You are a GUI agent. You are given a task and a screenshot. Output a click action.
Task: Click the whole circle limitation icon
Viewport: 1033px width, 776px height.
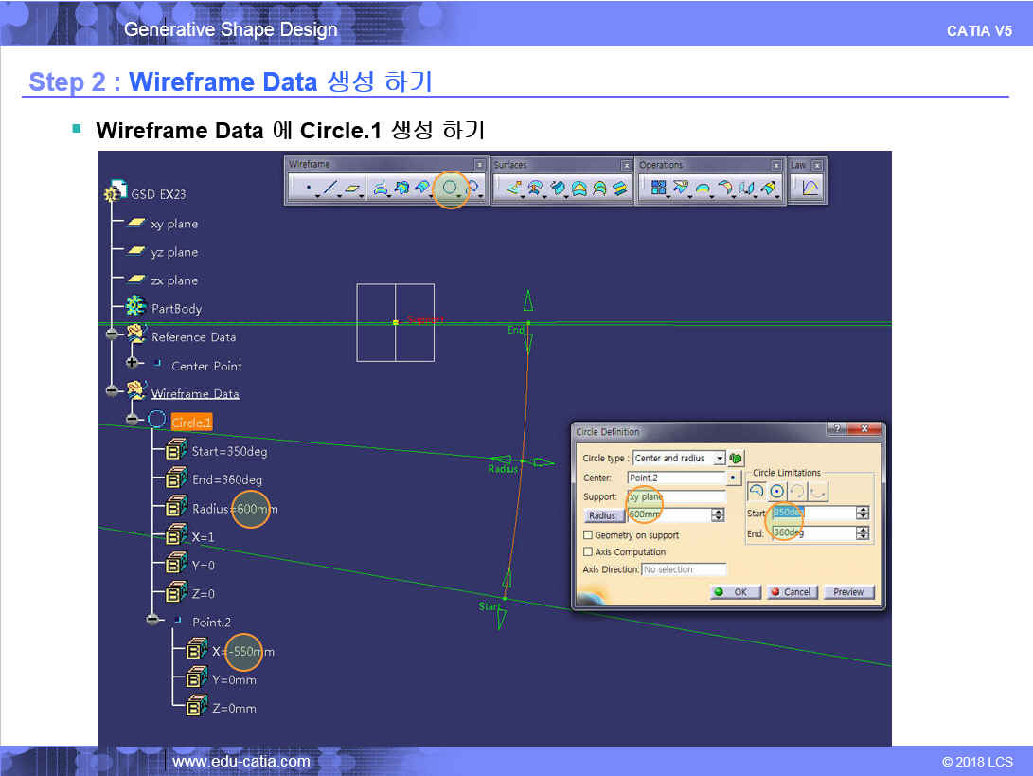[x=776, y=491]
